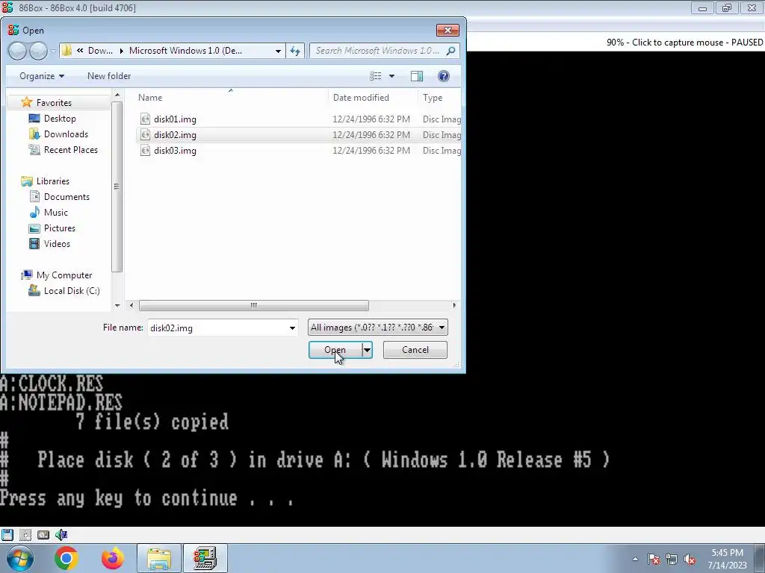Viewport: 765px width, 573px height.
Task: Open the Windows Start menu orb
Action: point(19,558)
